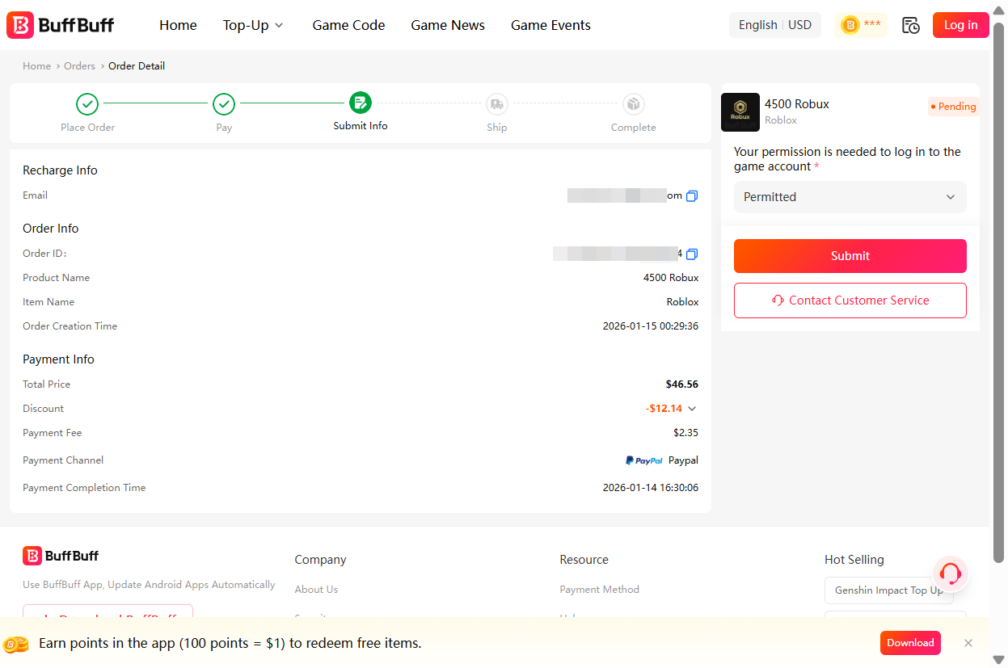The height and width of the screenshot is (668, 1008).
Task: Click the 4500 Robux product thumbnail
Action: [x=740, y=112]
